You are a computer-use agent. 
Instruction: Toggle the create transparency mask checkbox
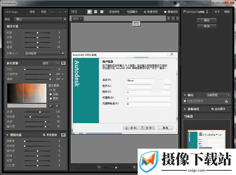pos(185,101)
